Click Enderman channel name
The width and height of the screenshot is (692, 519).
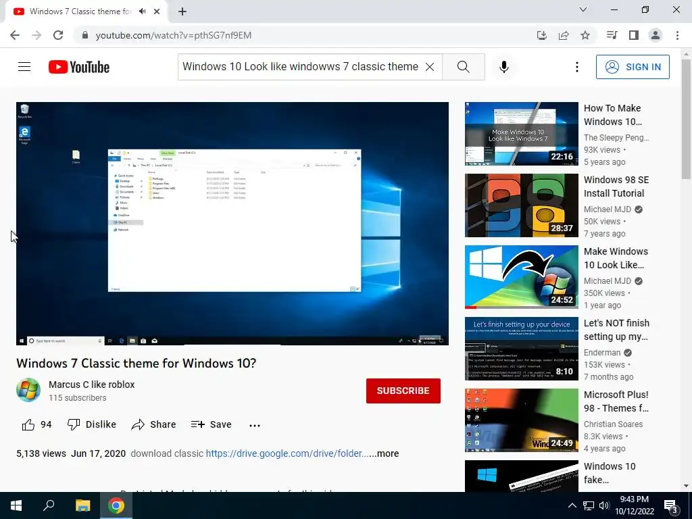(x=602, y=353)
